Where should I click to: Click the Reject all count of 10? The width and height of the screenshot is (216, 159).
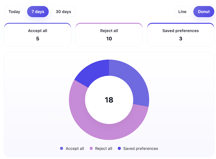point(109,38)
